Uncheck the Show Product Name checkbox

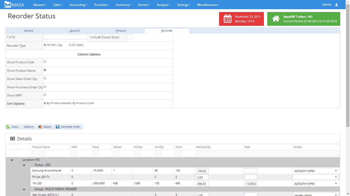point(45,70)
